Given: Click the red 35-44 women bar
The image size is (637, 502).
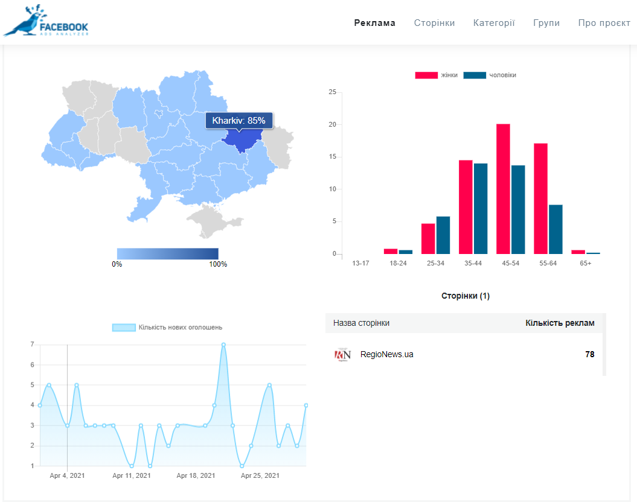Looking at the screenshot, I should (466, 207).
